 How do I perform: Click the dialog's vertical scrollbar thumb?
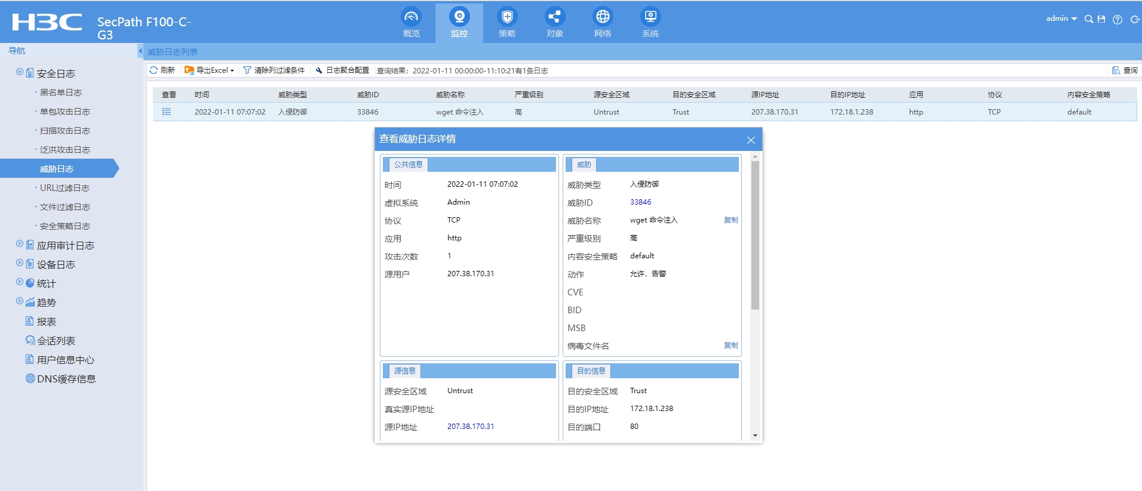tap(755, 235)
